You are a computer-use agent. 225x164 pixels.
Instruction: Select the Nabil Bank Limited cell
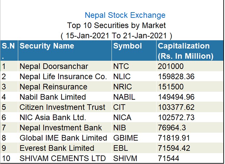pos(53,97)
